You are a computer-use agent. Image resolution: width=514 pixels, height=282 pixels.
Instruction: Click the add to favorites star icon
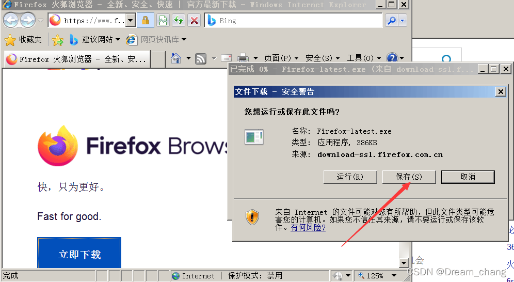click(x=57, y=40)
